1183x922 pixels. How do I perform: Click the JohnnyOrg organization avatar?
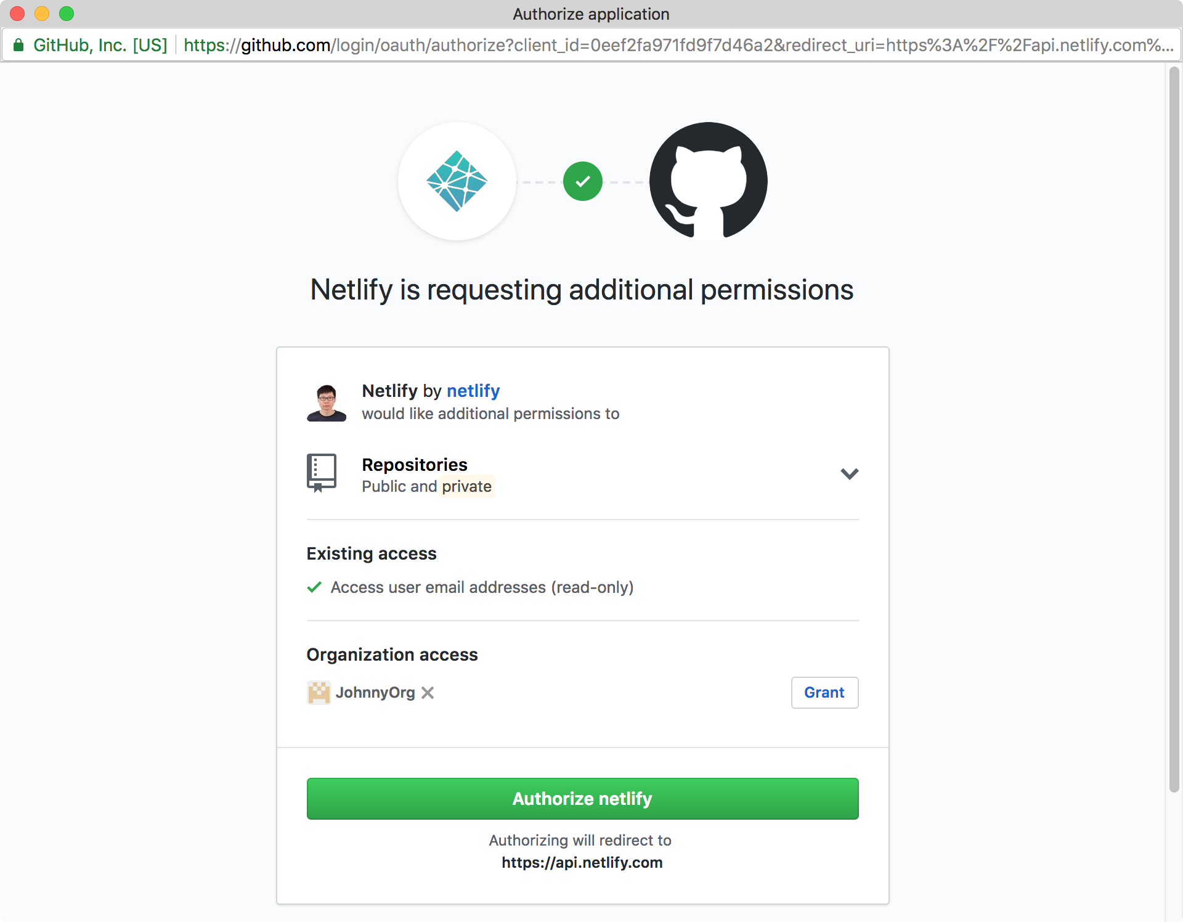pyautogui.click(x=319, y=693)
